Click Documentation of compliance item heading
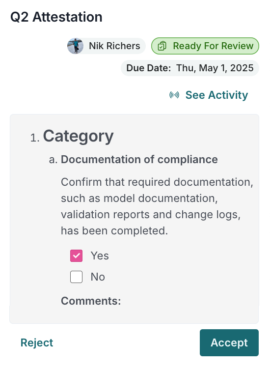The image size is (270, 371). 139,160
